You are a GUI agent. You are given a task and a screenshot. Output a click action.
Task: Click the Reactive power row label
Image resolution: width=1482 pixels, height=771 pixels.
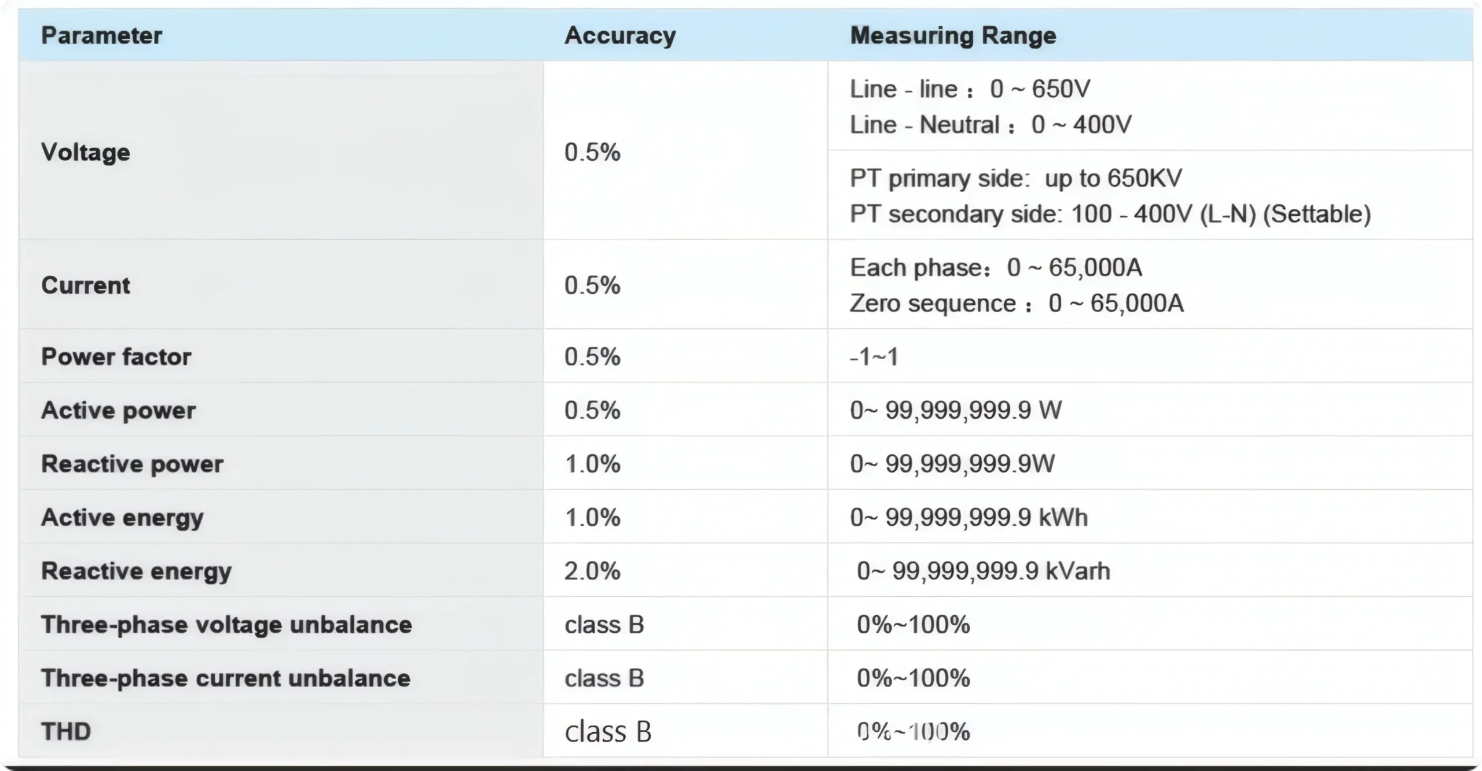click(x=132, y=464)
